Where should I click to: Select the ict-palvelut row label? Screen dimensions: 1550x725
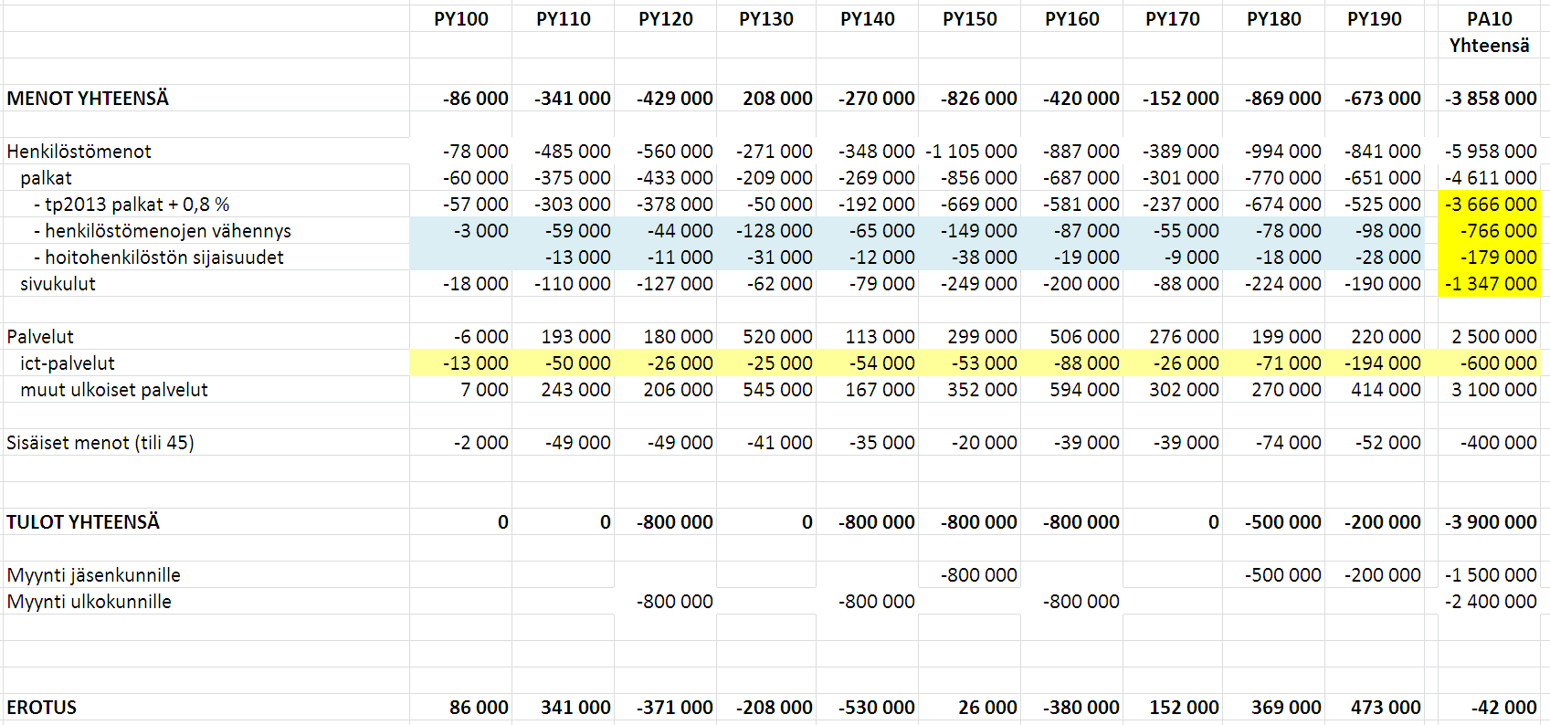pyautogui.click(x=68, y=363)
